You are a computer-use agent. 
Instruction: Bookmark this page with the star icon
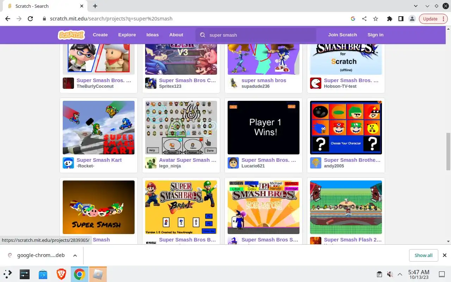376,19
